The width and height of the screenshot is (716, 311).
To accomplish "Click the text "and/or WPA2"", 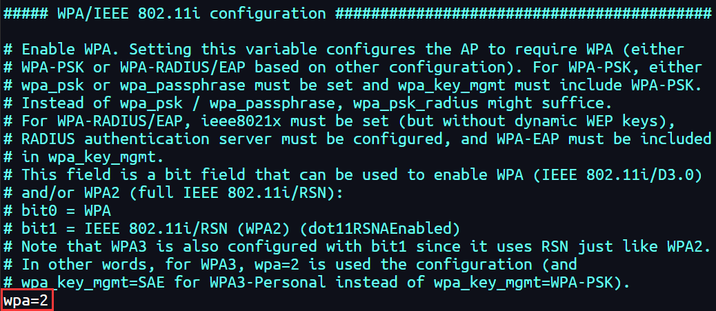I will click(70, 193).
